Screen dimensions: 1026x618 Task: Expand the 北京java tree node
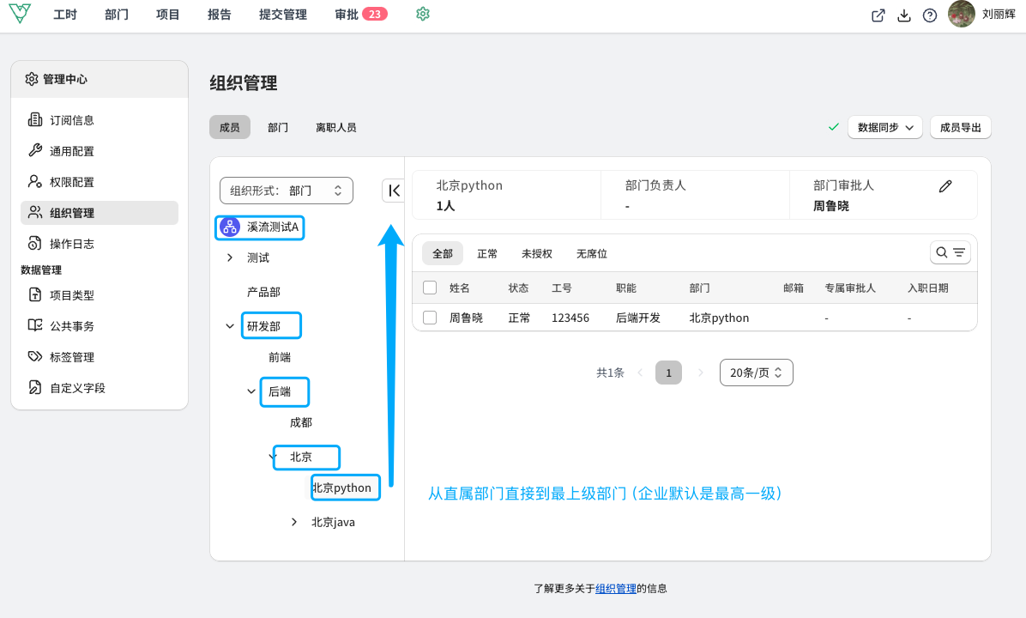pyautogui.click(x=293, y=522)
